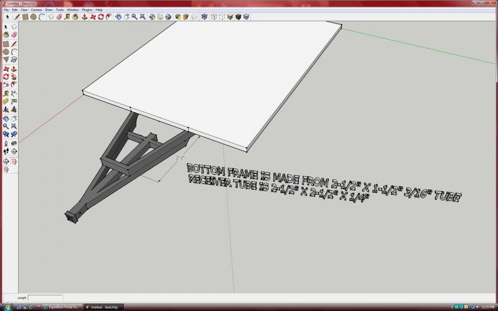Open the Plugins menu
The image size is (498, 311).
coord(87,10)
